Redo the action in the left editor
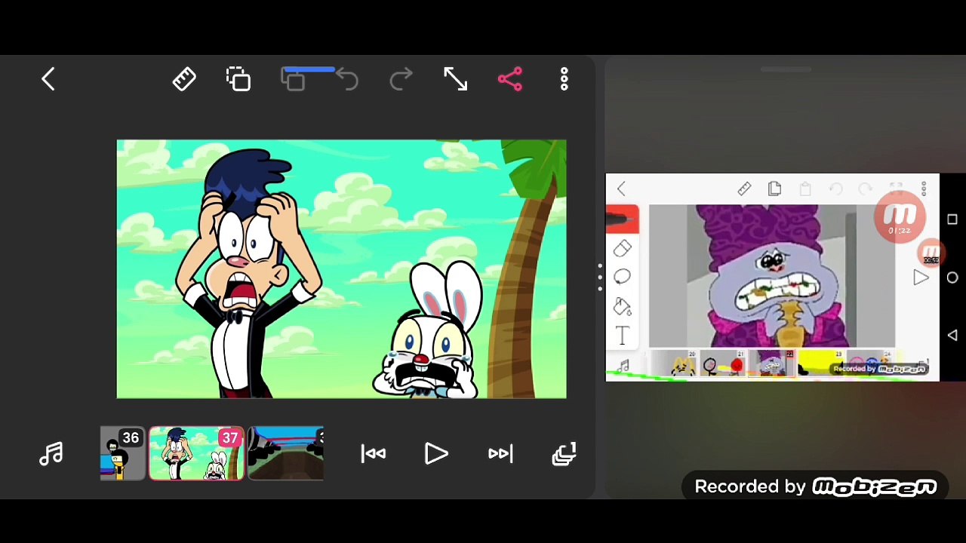The width and height of the screenshot is (966, 543). [x=401, y=79]
